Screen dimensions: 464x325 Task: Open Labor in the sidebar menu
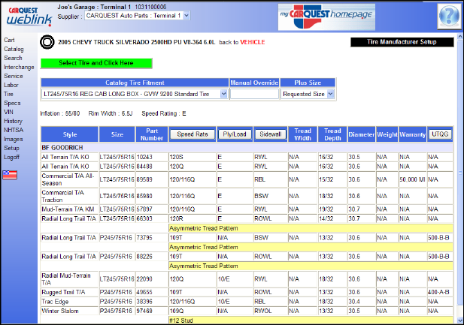click(x=11, y=85)
